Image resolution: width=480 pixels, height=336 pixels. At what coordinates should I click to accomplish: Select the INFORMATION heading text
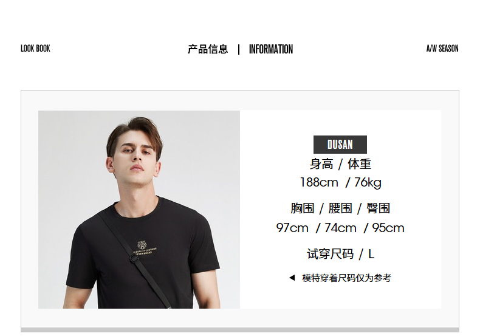[x=271, y=49]
